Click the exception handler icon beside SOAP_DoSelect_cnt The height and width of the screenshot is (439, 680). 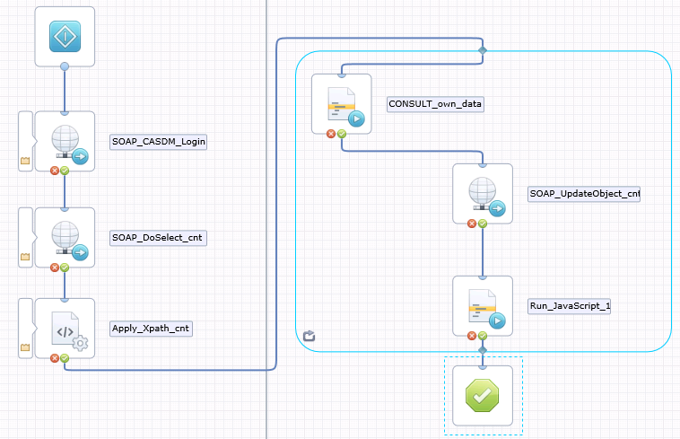pos(25,257)
